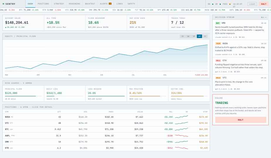Viewport: 271px width, 158px height.
Task: Select the 1Y chart range
Action: point(205,36)
